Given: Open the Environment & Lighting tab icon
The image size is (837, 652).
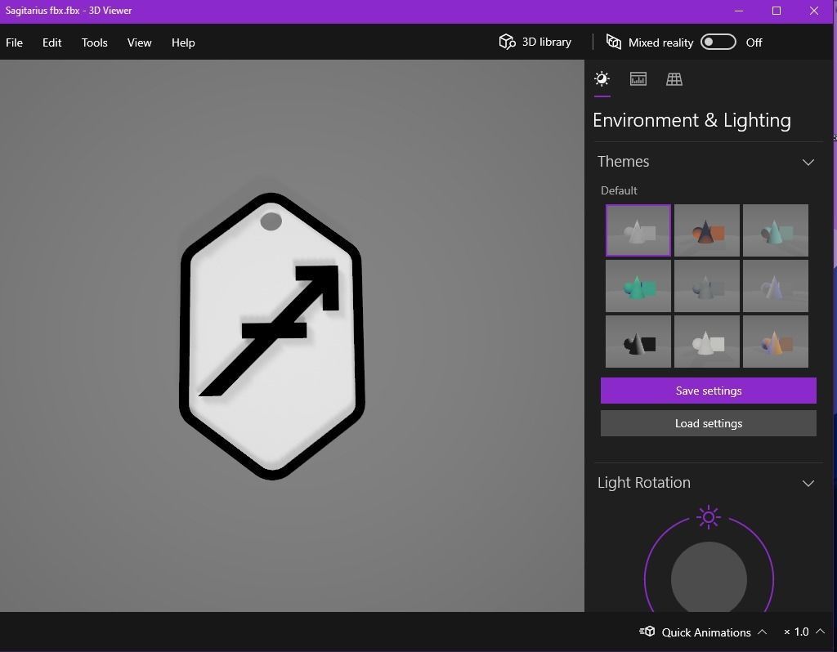Looking at the screenshot, I should pyautogui.click(x=602, y=79).
